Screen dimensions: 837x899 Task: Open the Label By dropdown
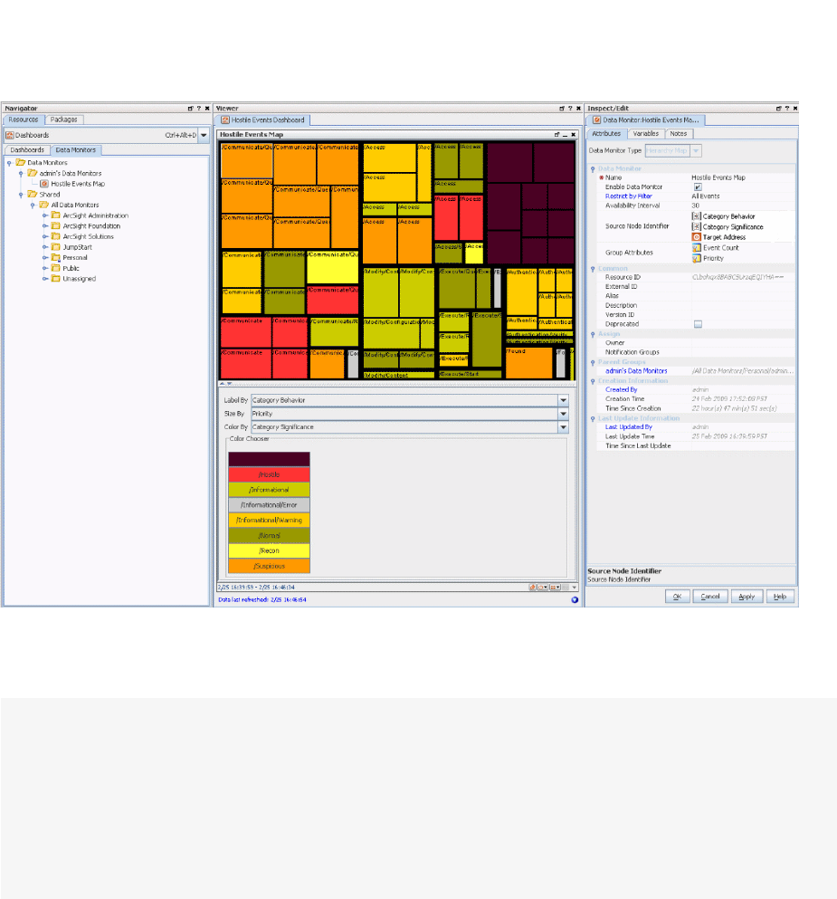pyautogui.click(x=563, y=400)
